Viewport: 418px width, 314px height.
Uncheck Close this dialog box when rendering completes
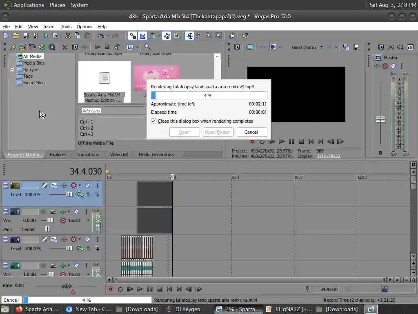click(x=153, y=121)
